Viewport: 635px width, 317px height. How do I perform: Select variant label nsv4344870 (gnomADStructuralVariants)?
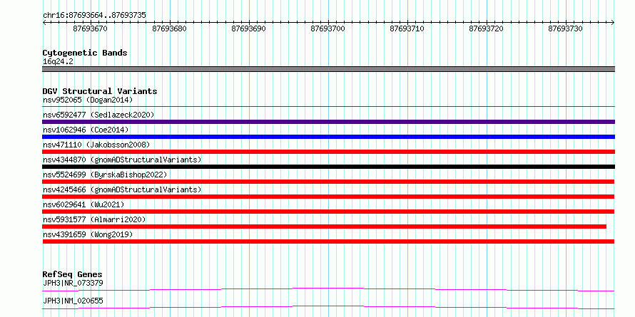click(122, 160)
